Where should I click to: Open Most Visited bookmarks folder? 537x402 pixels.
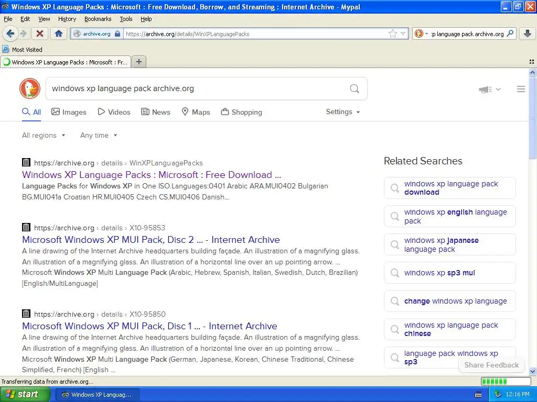(x=22, y=50)
